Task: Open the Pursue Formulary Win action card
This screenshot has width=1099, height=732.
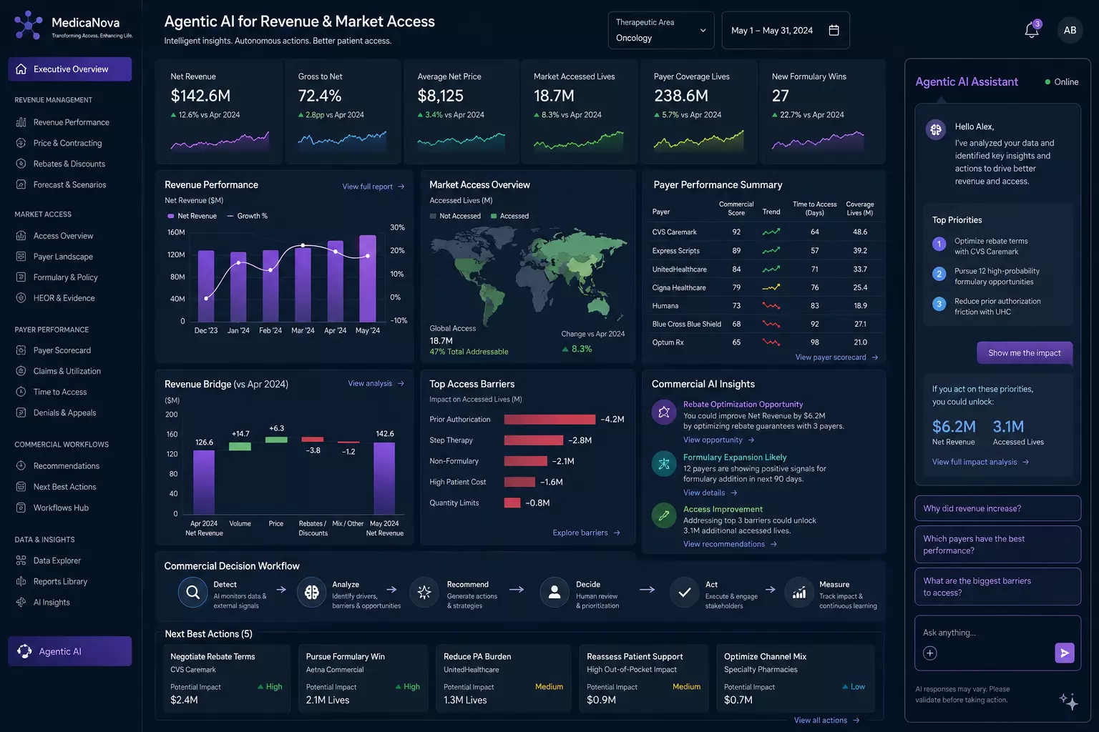Action: 363,678
